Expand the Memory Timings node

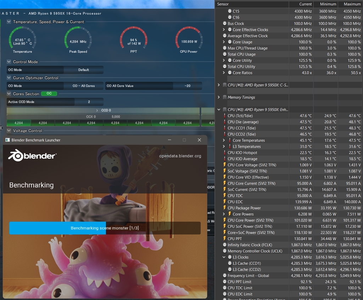point(218,97)
